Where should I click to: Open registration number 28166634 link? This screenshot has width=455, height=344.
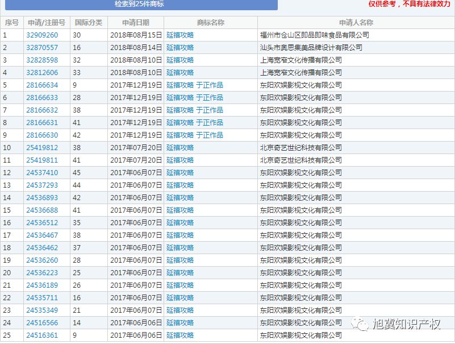click(42, 85)
